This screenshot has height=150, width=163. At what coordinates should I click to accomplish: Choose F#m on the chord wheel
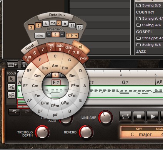75,86
